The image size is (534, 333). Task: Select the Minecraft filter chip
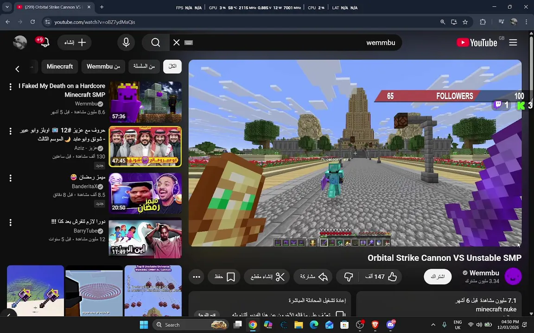[60, 66]
